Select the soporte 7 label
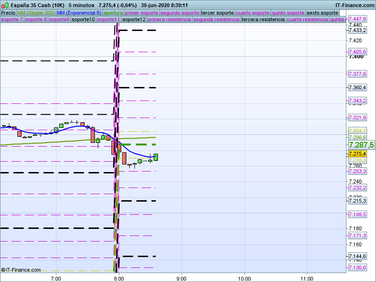Viewport: 376px width, 282px height. pos(12,19)
